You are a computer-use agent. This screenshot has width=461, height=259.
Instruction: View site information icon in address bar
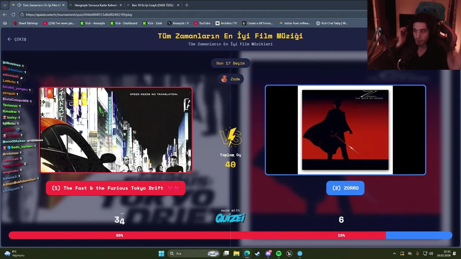tap(22, 15)
